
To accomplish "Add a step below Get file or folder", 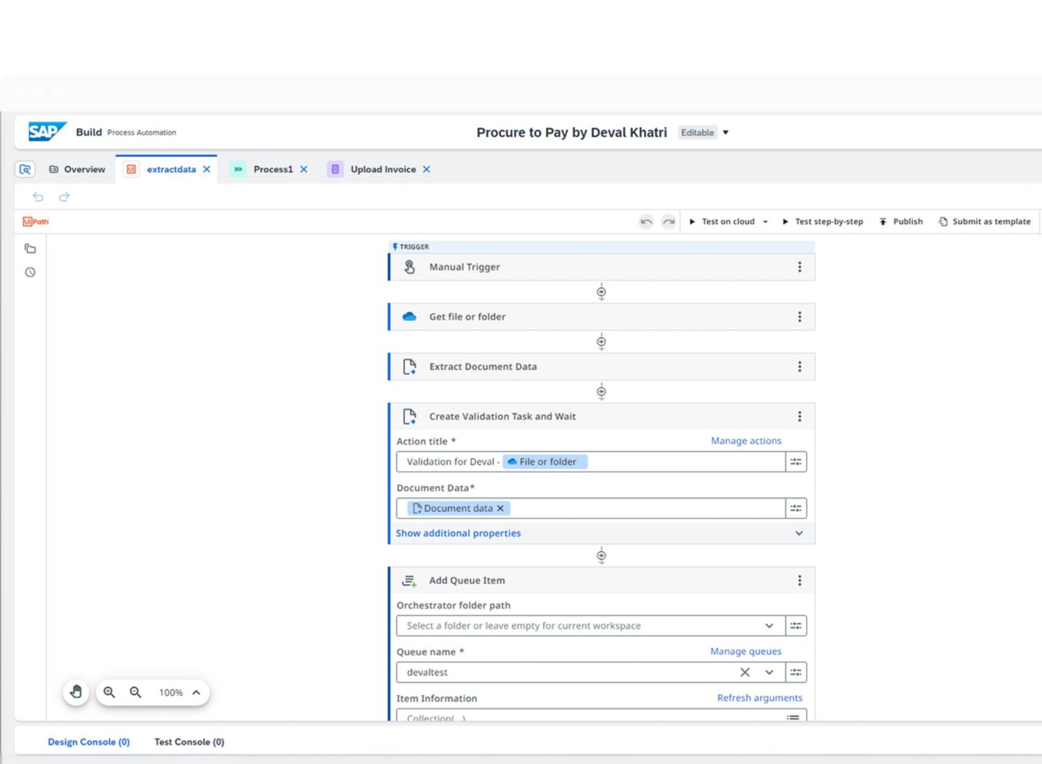I will [602, 342].
